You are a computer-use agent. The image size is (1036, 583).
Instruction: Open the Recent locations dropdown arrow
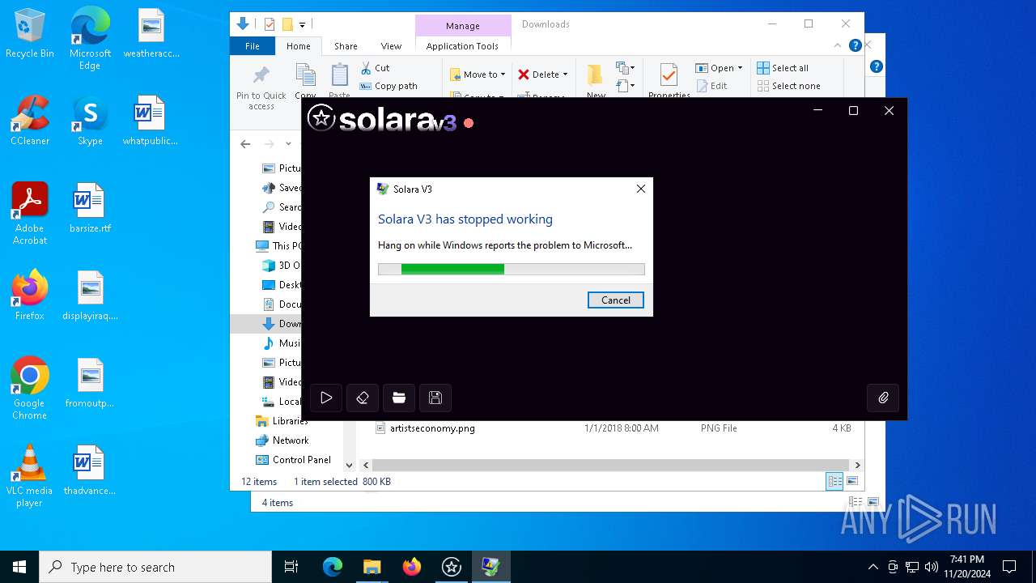click(288, 144)
